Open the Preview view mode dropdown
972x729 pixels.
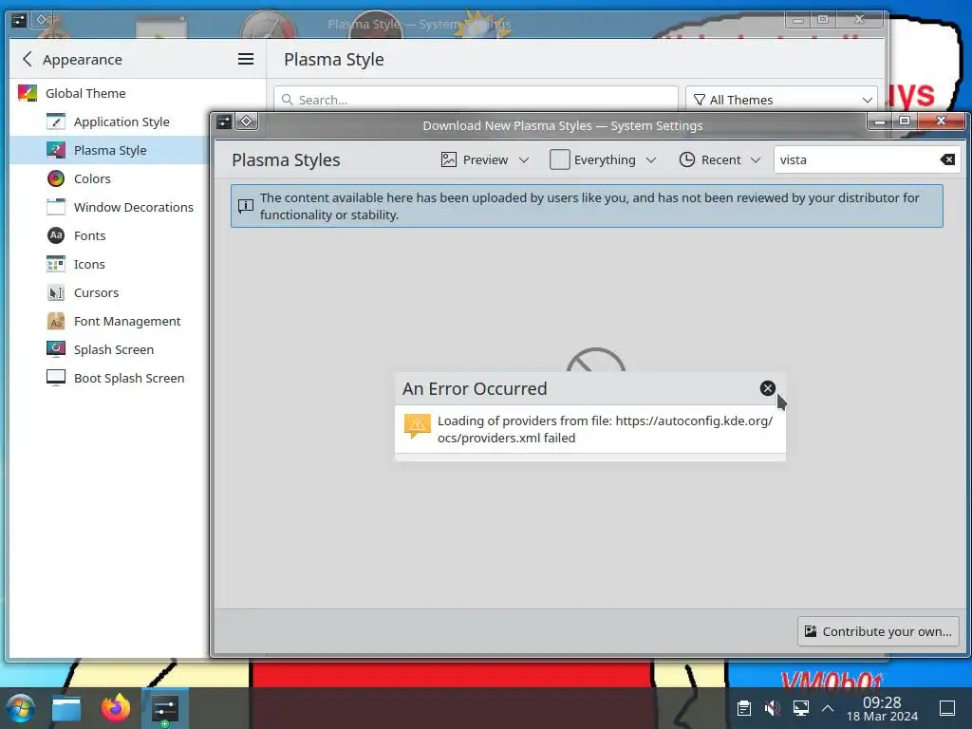pyautogui.click(x=485, y=159)
